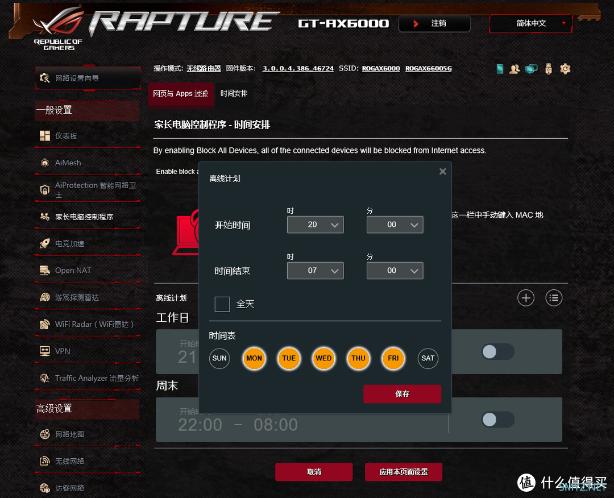The width and height of the screenshot is (614, 498).
Task: Add a new offline schedule with plus icon
Action: coord(525,298)
